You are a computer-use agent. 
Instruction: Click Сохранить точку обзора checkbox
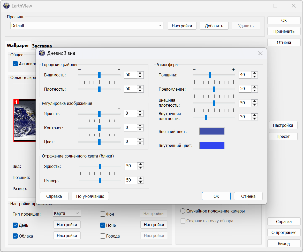coord(183,221)
